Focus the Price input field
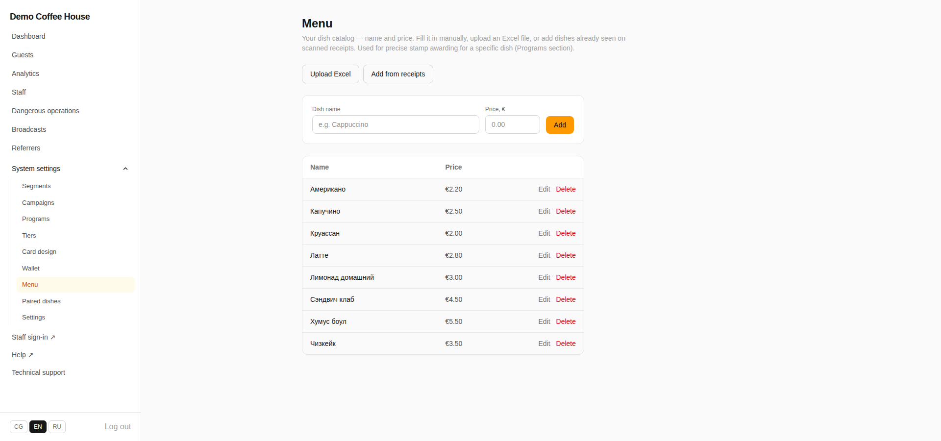 tap(513, 124)
